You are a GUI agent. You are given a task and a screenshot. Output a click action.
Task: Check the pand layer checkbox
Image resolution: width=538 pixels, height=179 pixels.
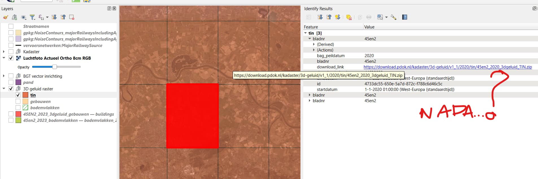point(11,82)
